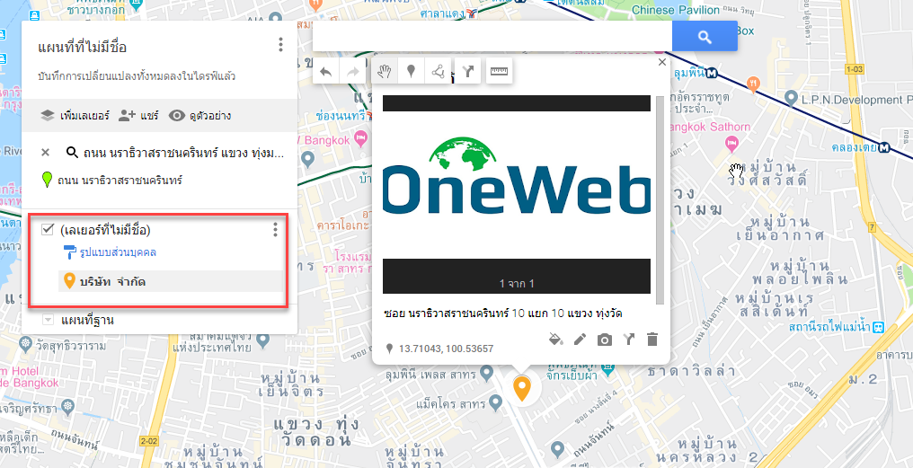Click the ลุมพินี MRT station icon
Image resolution: width=913 pixels, height=468 pixels.
tap(713, 74)
